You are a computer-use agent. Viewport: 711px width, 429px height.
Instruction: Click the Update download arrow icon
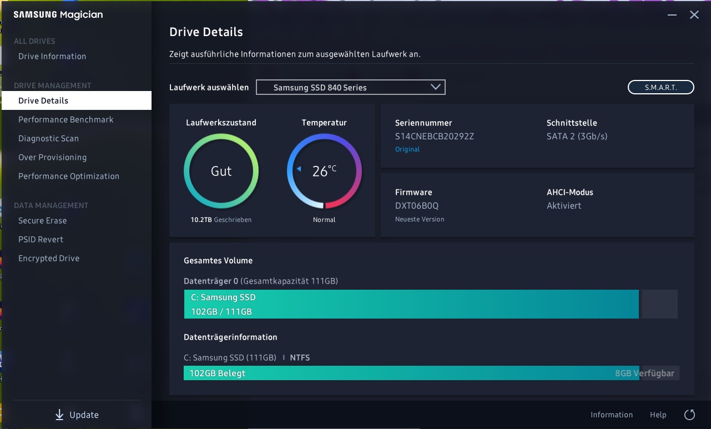pyautogui.click(x=59, y=415)
